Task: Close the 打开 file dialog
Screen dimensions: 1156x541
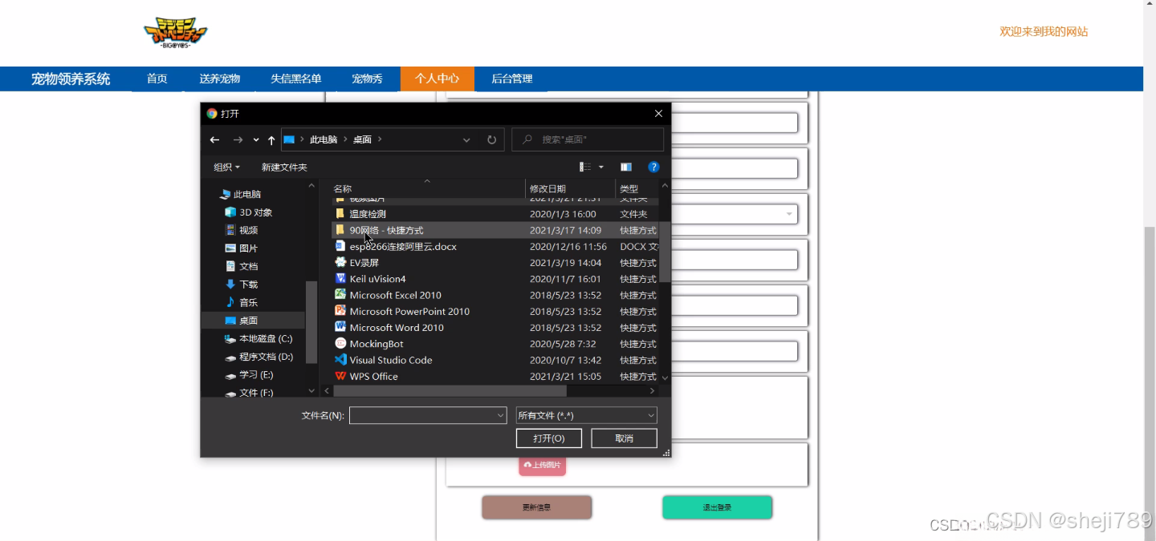Action: (x=658, y=114)
